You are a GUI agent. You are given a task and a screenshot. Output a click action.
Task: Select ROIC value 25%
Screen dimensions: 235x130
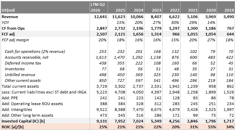click(103, 127)
